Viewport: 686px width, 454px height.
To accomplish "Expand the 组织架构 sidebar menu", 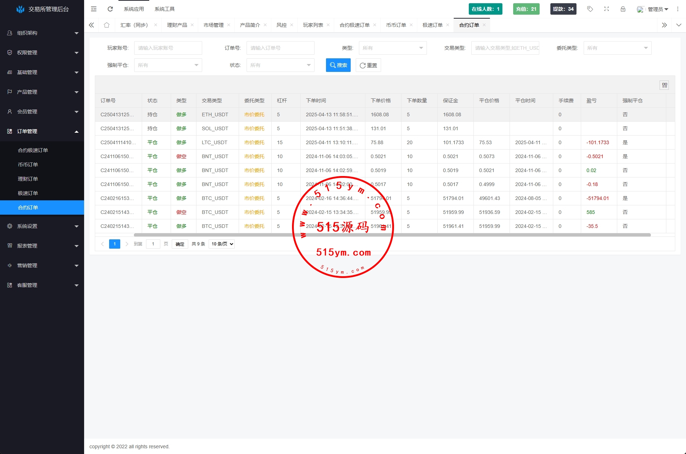I will tap(42, 33).
